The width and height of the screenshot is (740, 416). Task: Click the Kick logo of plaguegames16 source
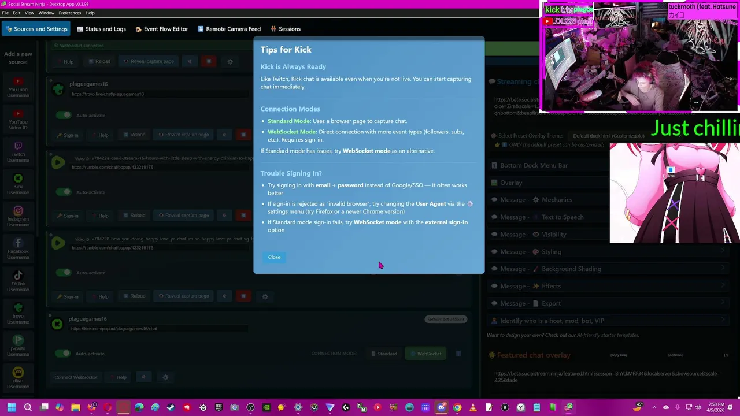(x=57, y=324)
